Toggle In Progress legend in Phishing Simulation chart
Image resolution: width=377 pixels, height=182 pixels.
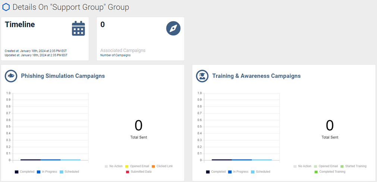47,172
